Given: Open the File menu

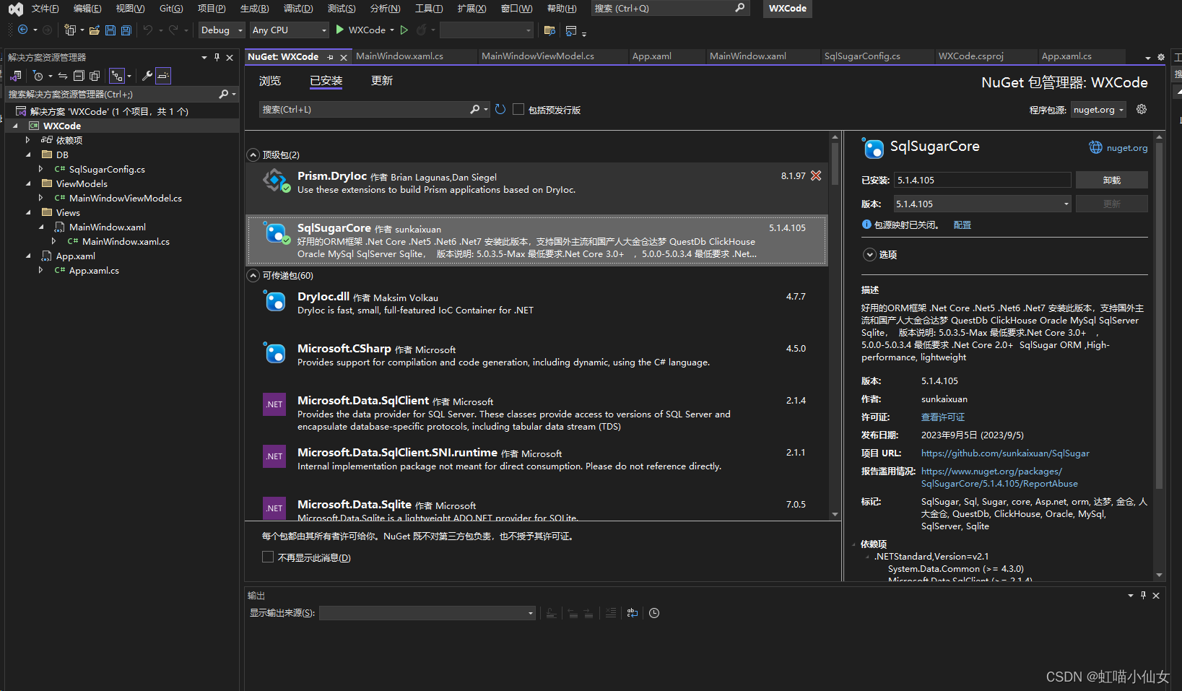Looking at the screenshot, I should (x=45, y=9).
